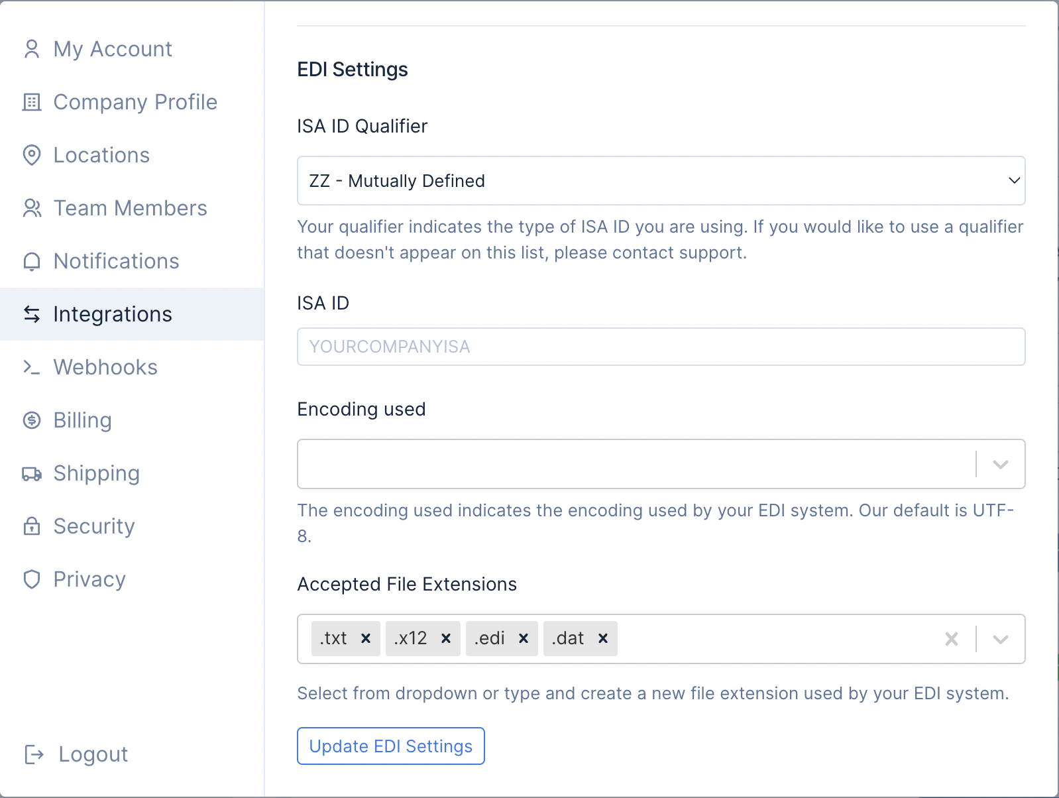The height and width of the screenshot is (798, 1059).
Task: Expand the Encoding used dropdown
Action: (x=1000, y=464)
